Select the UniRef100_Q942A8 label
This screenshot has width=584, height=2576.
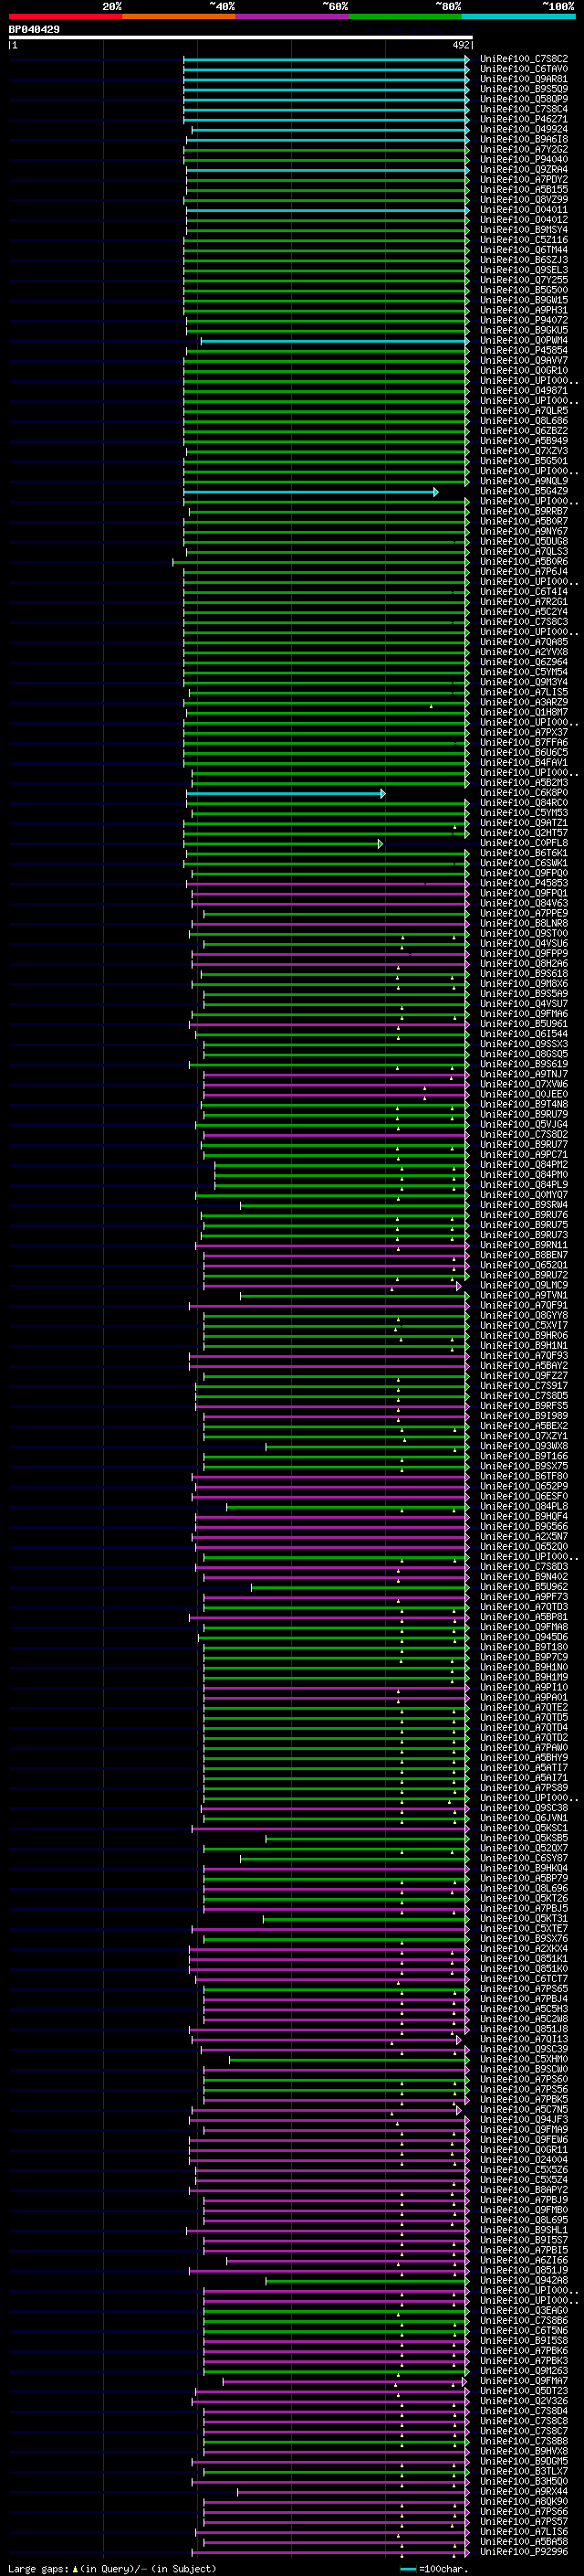(x=523, y=2280)
